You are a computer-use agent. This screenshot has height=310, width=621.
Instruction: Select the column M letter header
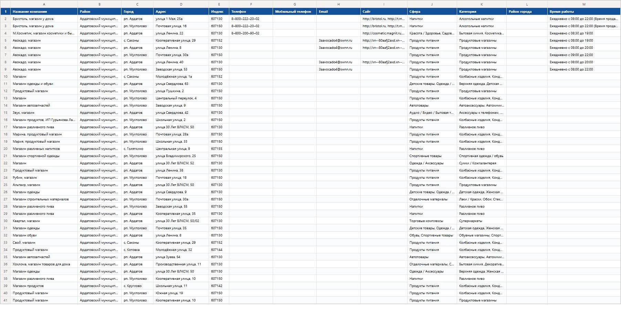pos(584,4)
